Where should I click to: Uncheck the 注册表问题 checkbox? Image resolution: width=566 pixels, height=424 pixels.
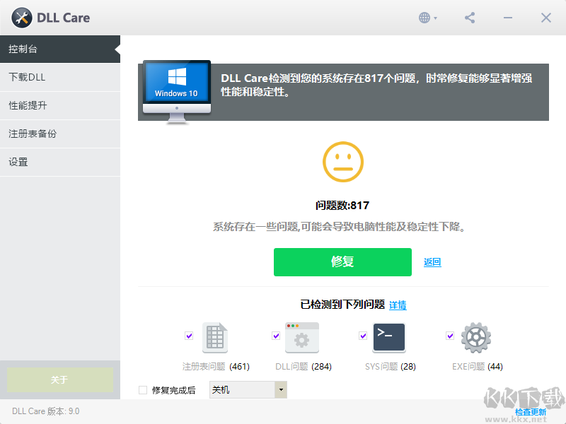pos(189,335)
